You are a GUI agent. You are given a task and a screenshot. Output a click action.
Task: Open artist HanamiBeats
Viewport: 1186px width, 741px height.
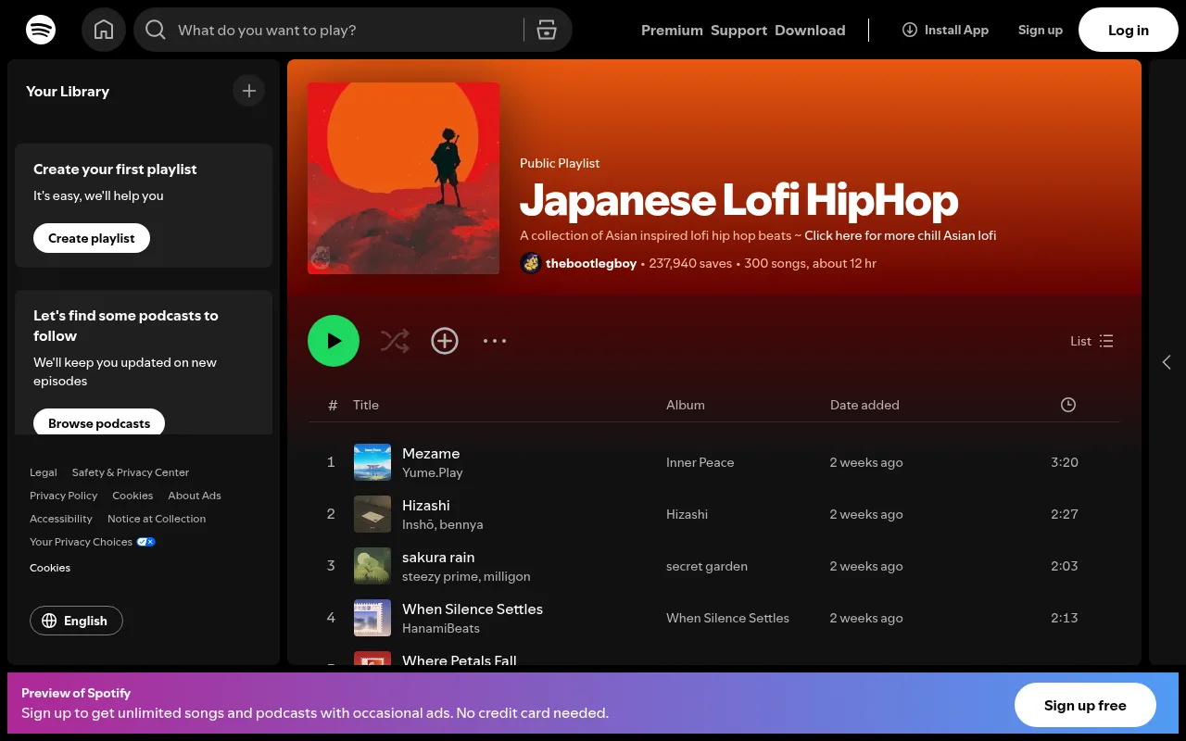tap(441, 628)
